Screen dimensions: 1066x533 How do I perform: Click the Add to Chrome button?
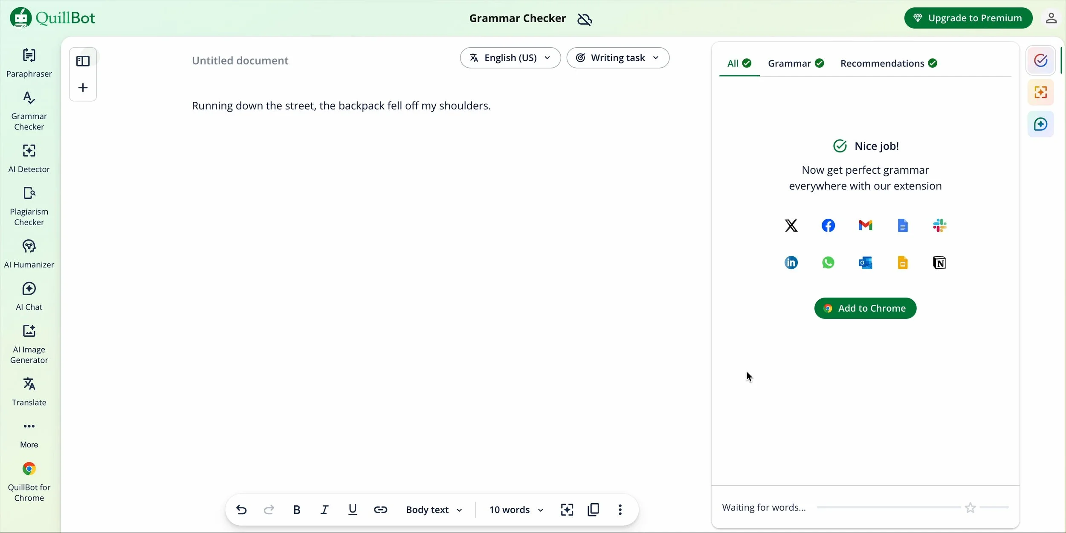(865, 309)
